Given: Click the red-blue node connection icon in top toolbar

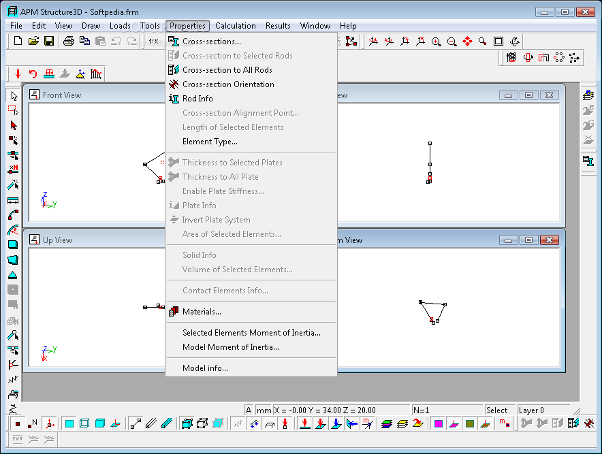Looking at the screenshot, I should point(351,42).
